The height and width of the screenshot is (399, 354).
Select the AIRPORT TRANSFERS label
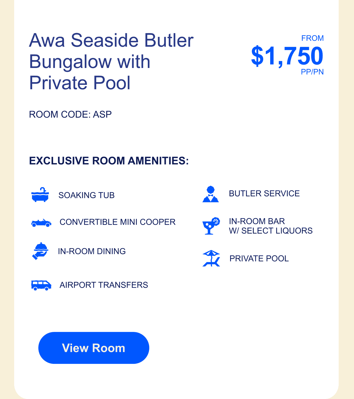pos(104,285)
